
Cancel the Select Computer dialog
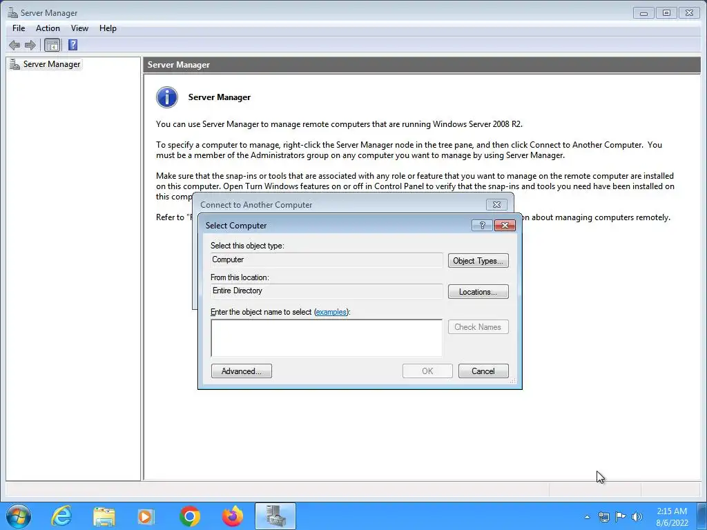tap(483, 371)
